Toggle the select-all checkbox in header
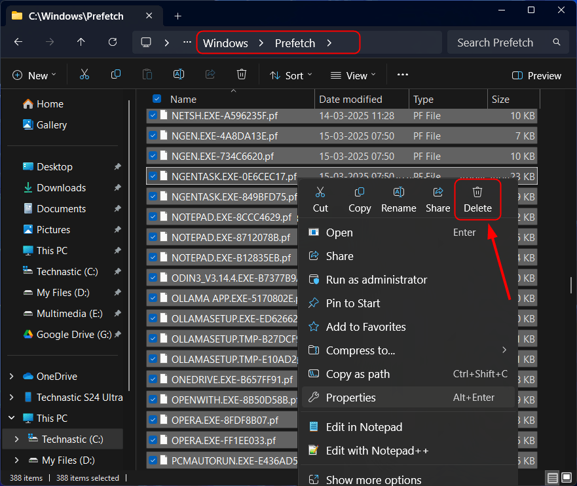The height and width of the screenshot is (486, 577). (x=157, y=100)
